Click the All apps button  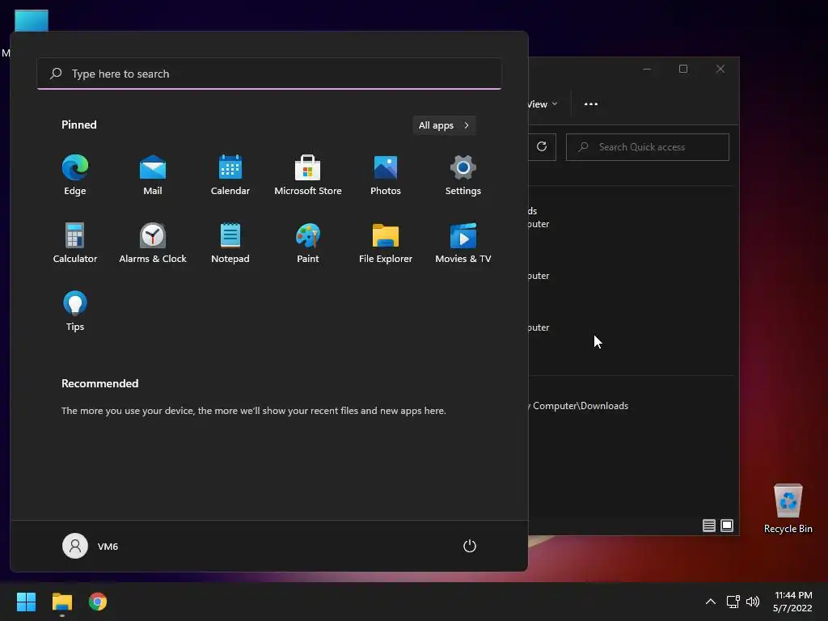[x=444, y=125]
